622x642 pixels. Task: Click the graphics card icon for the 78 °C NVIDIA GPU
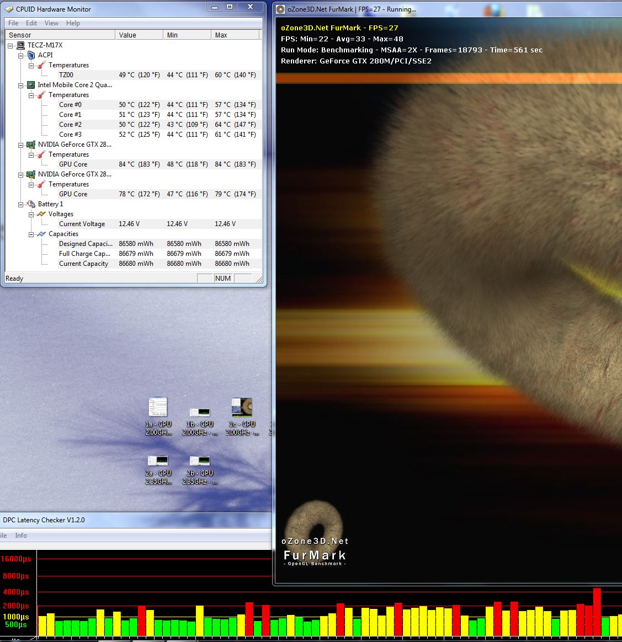coord(31,174)
